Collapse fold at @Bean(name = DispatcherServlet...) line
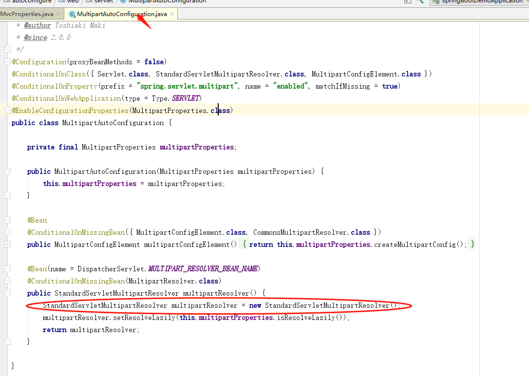Image resolution: width=529 pixels, height=376 pixels. (7, 268)
